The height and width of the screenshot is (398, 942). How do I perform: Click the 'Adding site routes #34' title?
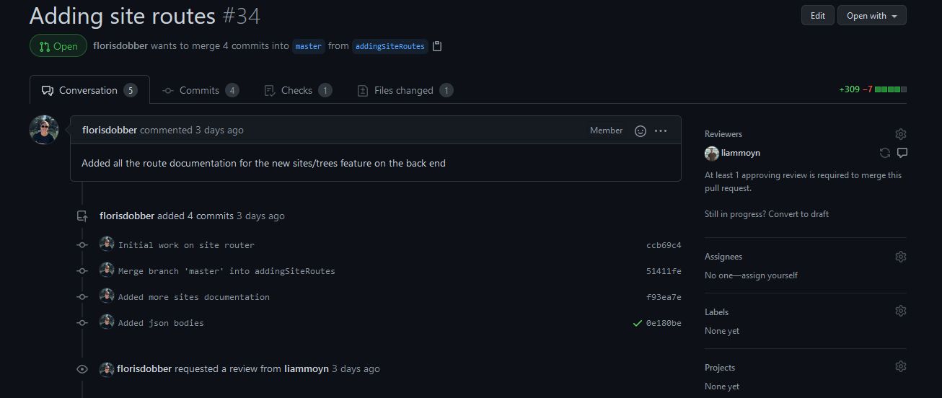point(144,16)
